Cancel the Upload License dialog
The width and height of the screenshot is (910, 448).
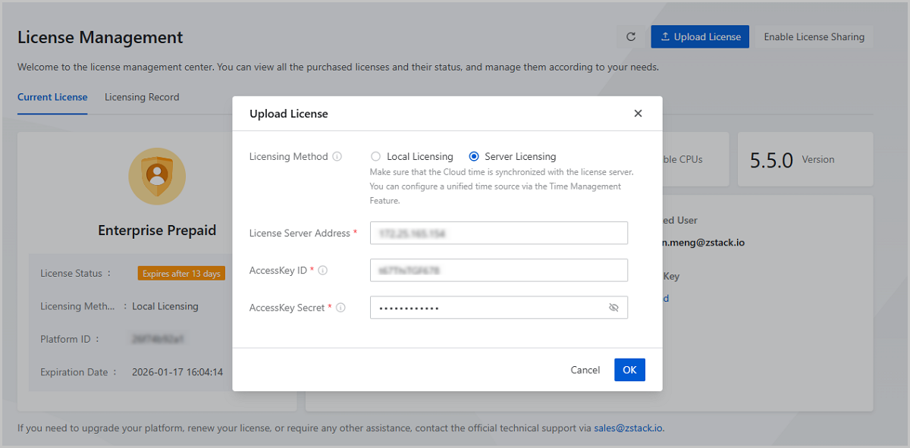coord(585,370)
